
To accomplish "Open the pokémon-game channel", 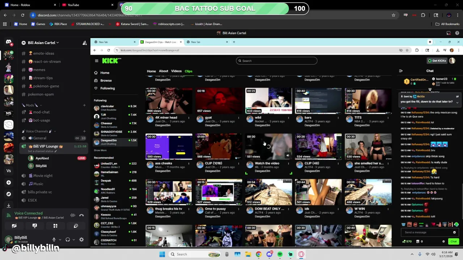I will [43, 86].
